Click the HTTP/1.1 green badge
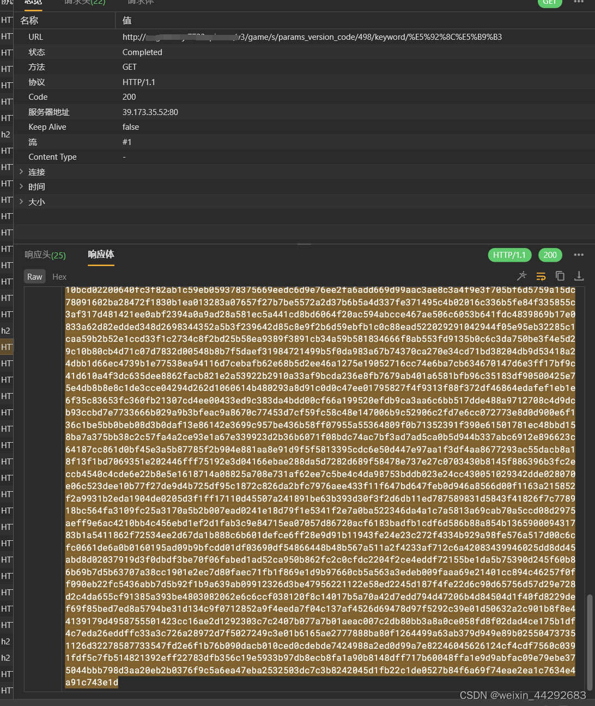The image size is (595, 706). pos(509,255)
